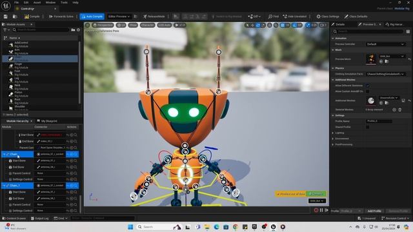Toggle Release Mode in the toolbar

click(x=154, y=17)
